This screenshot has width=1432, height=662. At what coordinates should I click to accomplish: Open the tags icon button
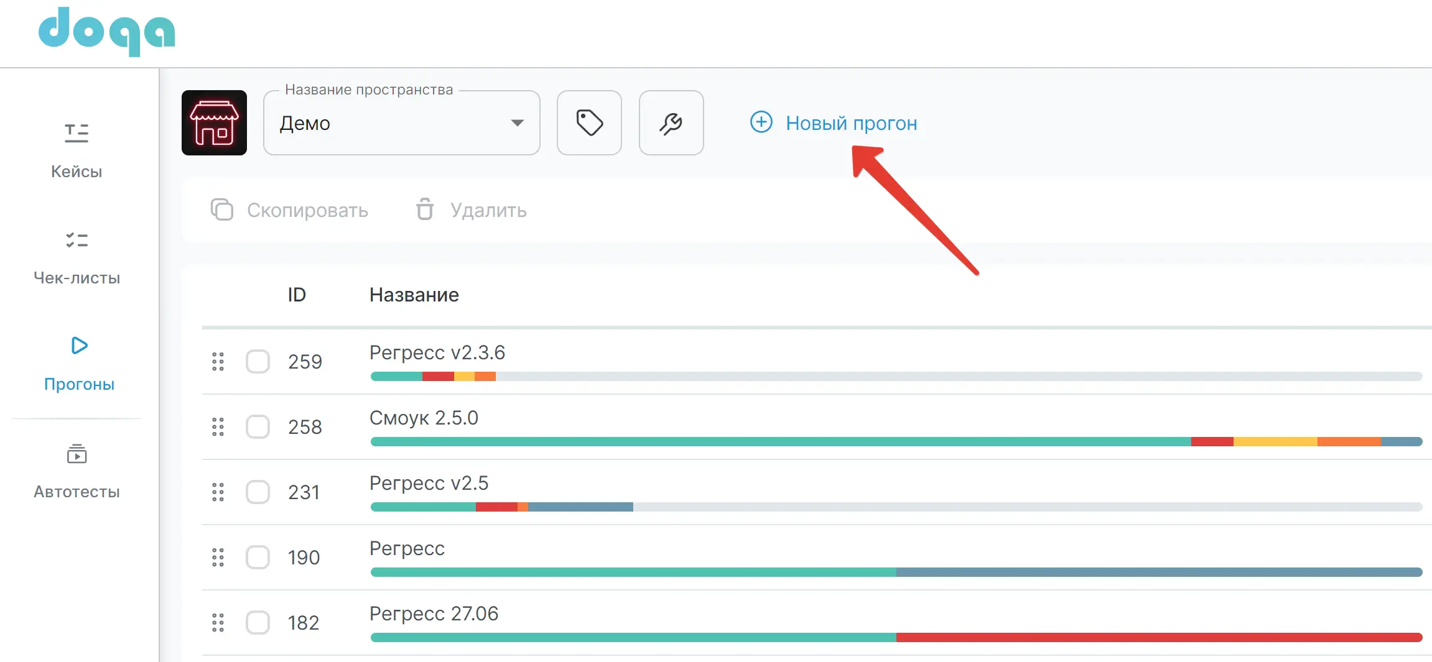589,123
